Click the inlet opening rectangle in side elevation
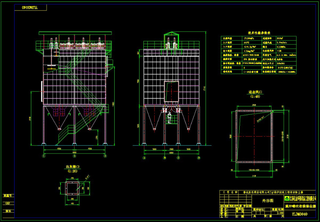320x222 pixels. point(171,93)
